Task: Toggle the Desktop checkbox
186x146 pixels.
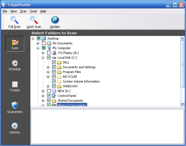Action: pyautogui.click(x=39, y=38)
